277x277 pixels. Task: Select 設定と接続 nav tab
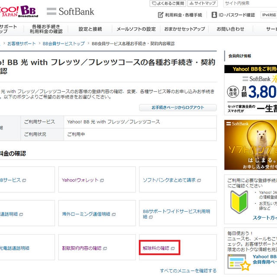[90, 29]
